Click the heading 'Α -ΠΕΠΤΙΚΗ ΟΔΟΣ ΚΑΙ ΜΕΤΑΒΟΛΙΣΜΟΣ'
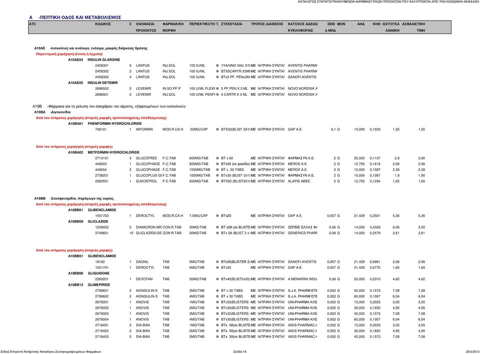Image resolution: width=480 pixels, height=354 pixels. click(x=75, y=18)
